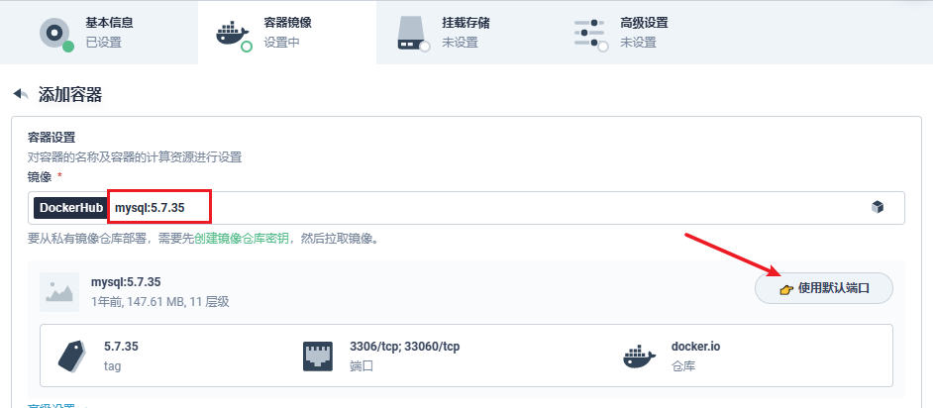The width and height of the screenshot is (933, 408).
Task: Select the 容器镜像 tab label
Action: point(289,23)
